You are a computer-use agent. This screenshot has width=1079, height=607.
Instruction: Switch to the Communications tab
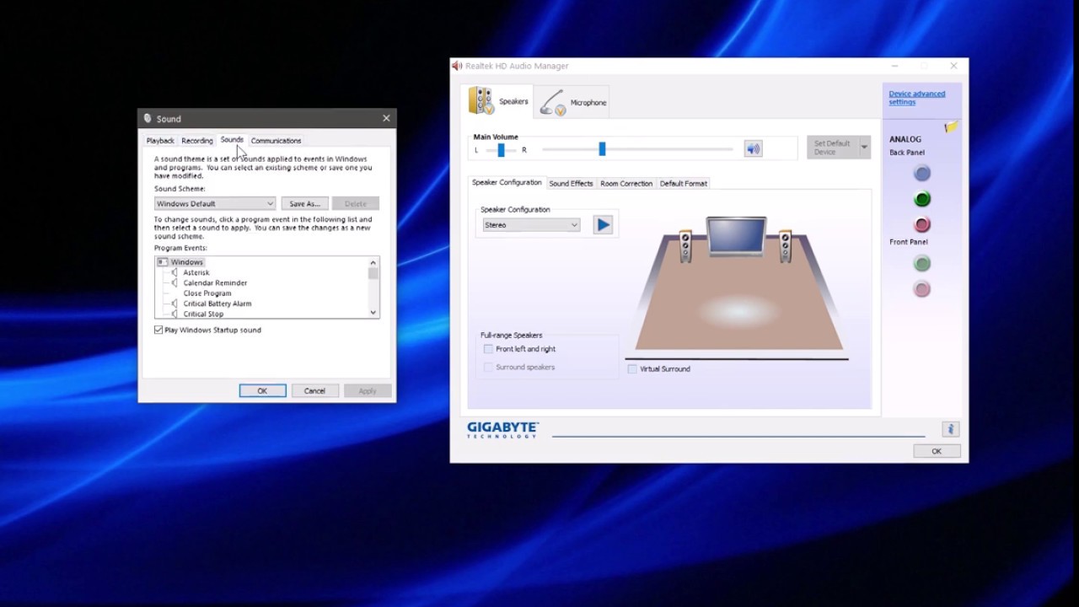pos(276,141)
